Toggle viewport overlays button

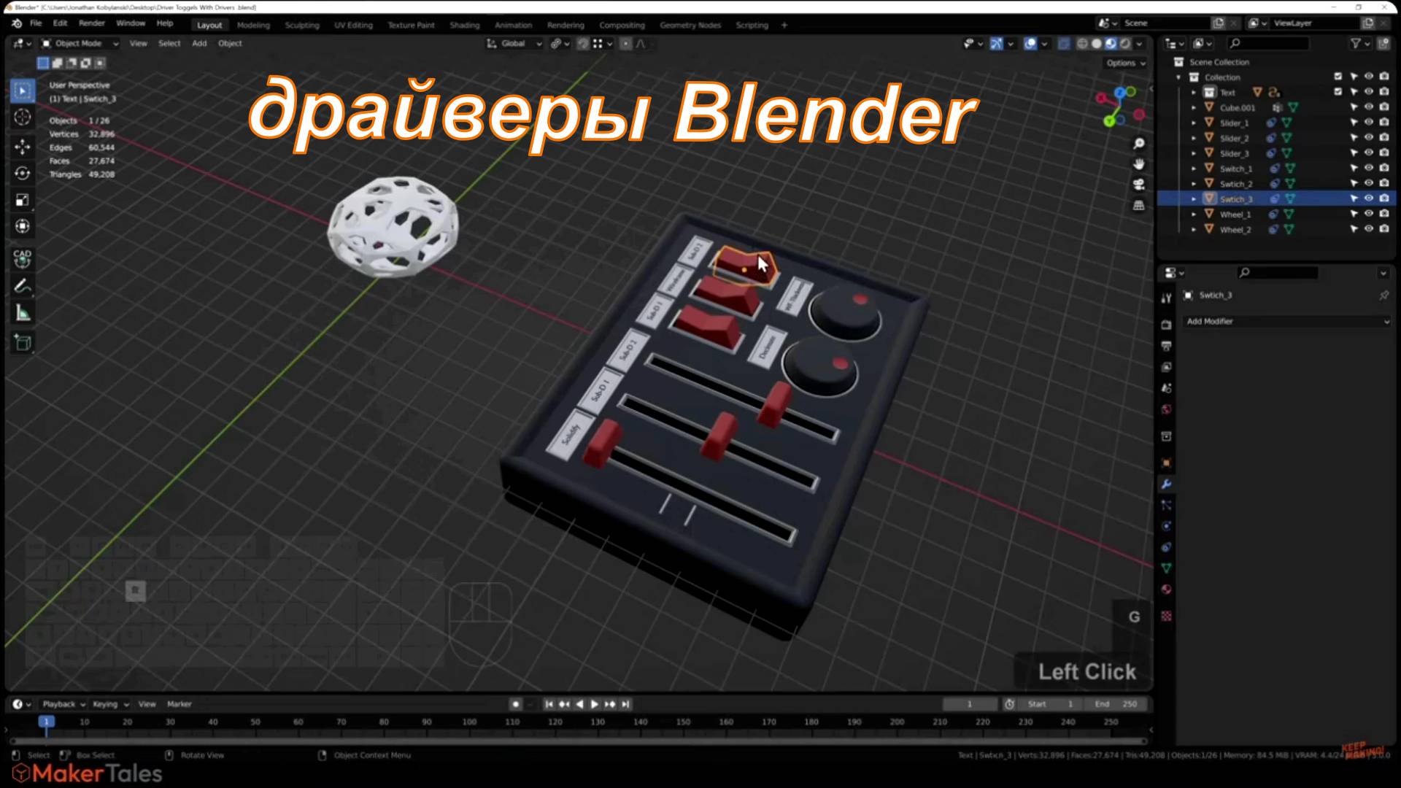coord(1030,44)
